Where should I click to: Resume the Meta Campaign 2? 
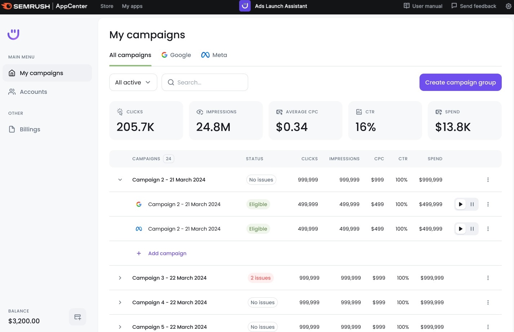tap(460, 229)
